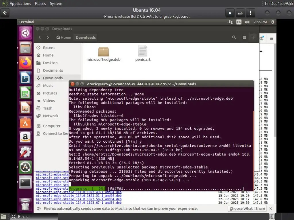Click the Boxes back arrow button

pyautogui.click(x=5, y=13)
